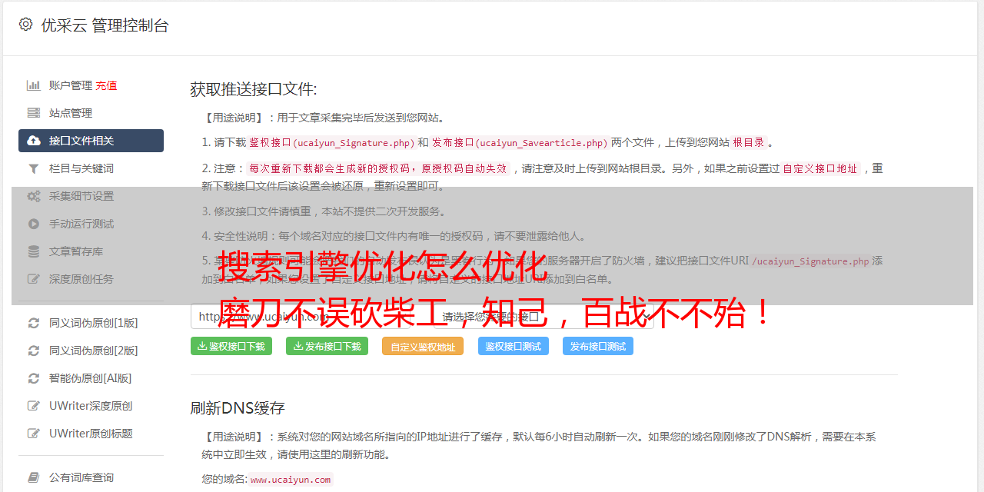Open the UWriter原创标题 menu item
984x492 pixels.
pos(91,434)
